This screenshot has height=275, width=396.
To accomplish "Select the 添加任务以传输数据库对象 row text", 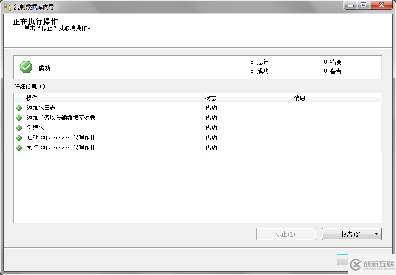I will pos(61,118).
